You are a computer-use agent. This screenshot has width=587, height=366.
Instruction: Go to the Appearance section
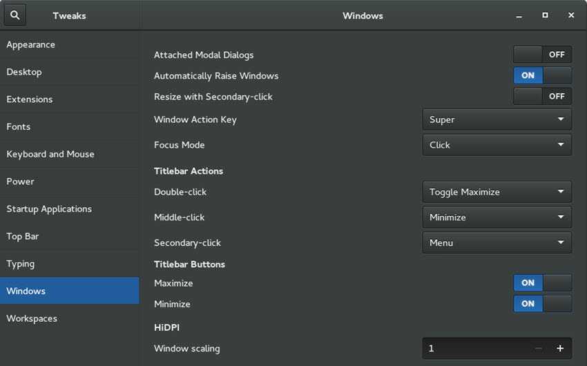31,45
